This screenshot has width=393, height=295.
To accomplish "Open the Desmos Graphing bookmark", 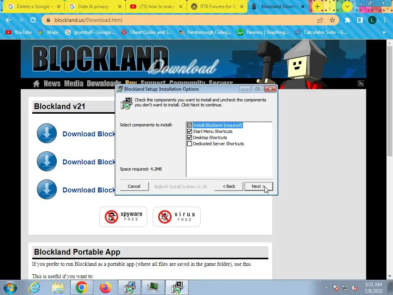I will click(263, 32).
